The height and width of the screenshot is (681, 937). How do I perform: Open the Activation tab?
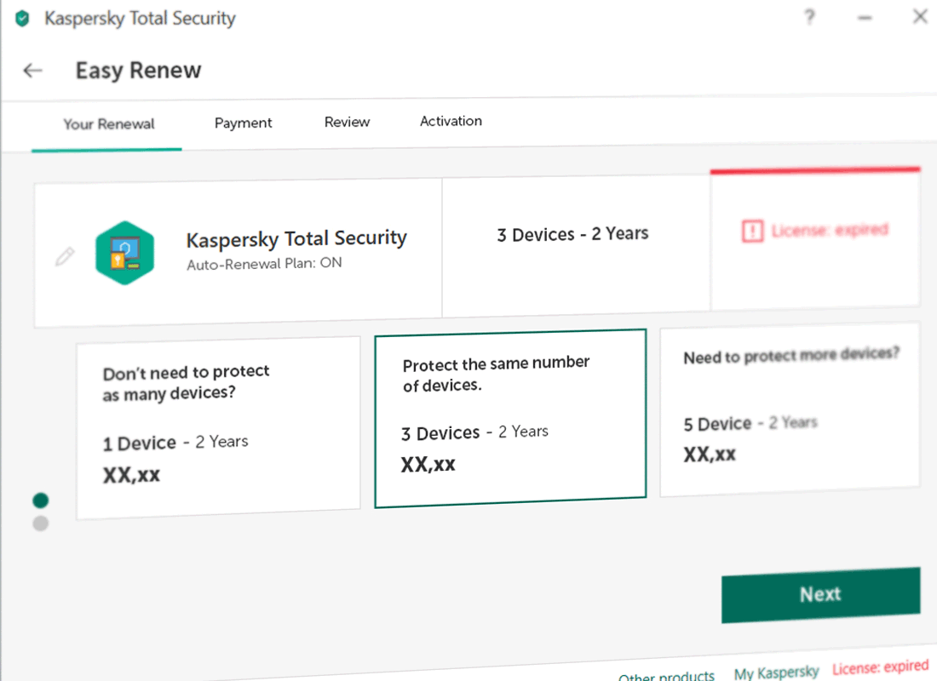[x=451, y=121]
